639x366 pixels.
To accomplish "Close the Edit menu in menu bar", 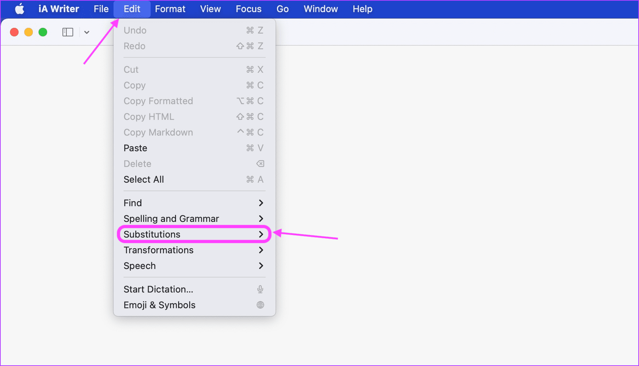I will click(132, 9).
